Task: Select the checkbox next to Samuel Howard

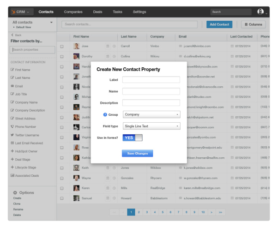Action: point(61,198)
